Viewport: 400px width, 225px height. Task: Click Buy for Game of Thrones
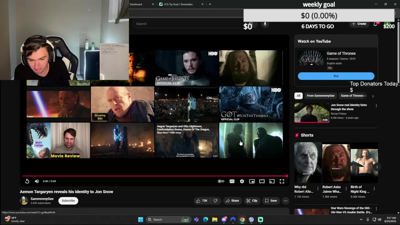[x=336, y=76]
